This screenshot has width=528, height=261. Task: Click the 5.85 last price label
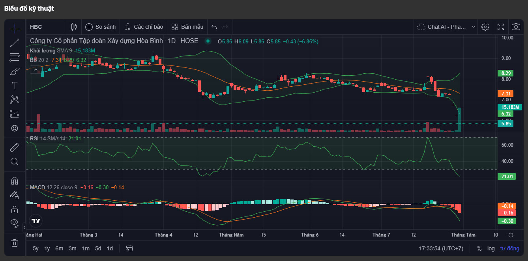coord(506,123)
